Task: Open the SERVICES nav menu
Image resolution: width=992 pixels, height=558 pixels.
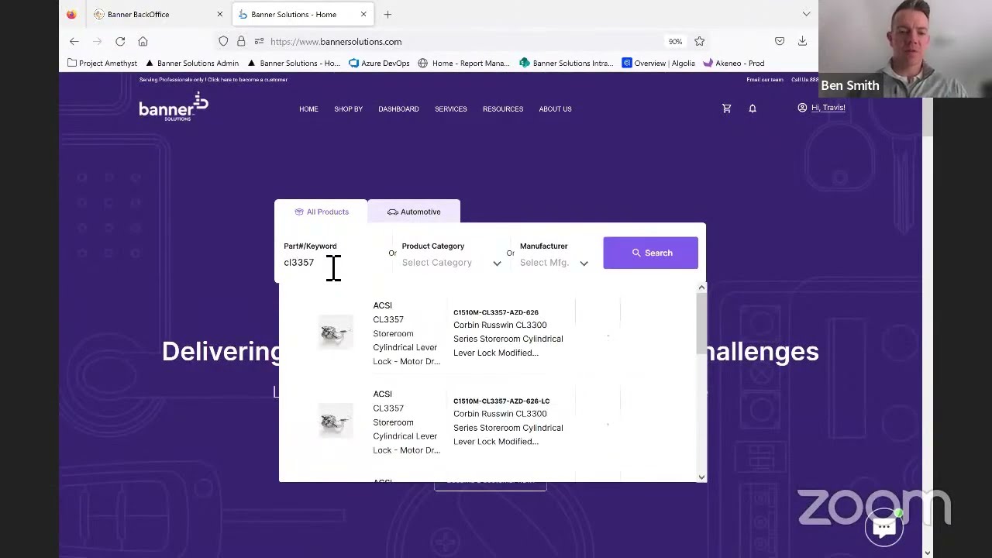Action: tap(450, 109)
